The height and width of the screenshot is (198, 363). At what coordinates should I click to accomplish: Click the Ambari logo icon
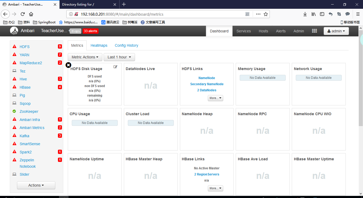tap(14, 31)
